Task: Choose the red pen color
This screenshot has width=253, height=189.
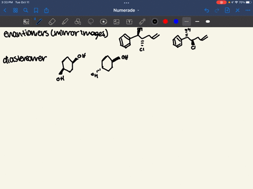Action: (166, 22)
